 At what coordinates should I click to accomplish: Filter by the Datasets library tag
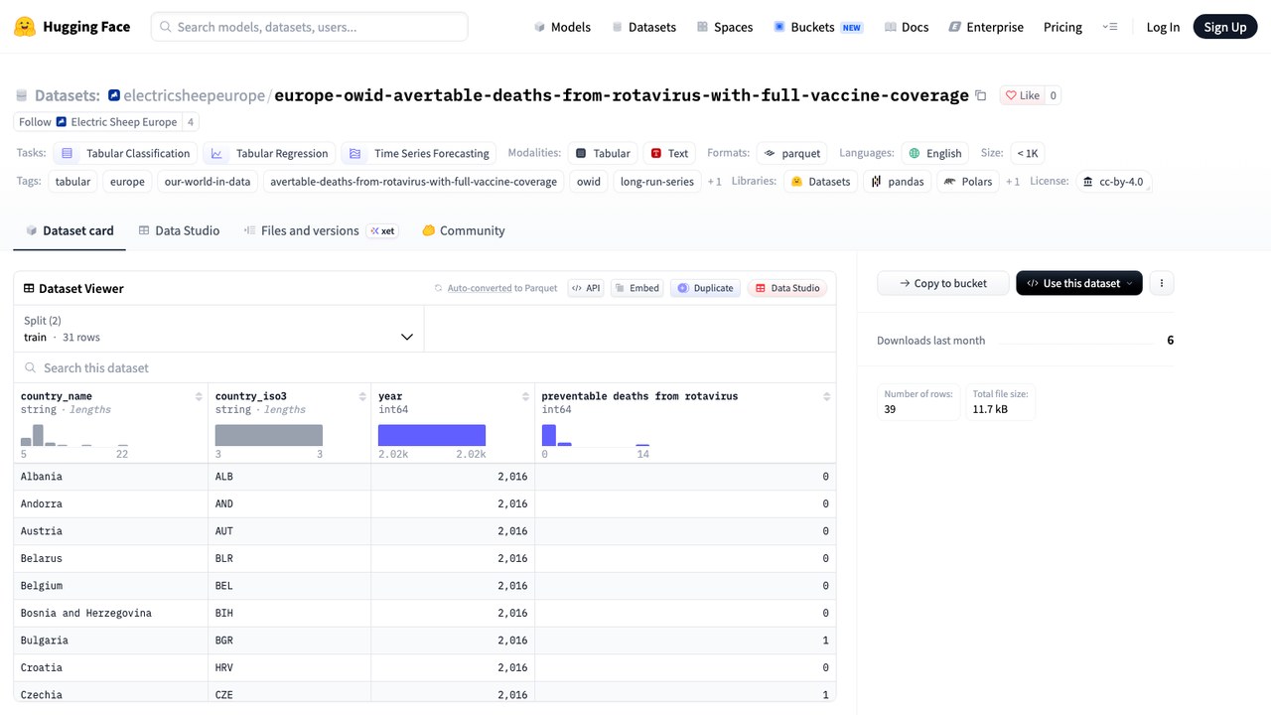coord(820,181)
